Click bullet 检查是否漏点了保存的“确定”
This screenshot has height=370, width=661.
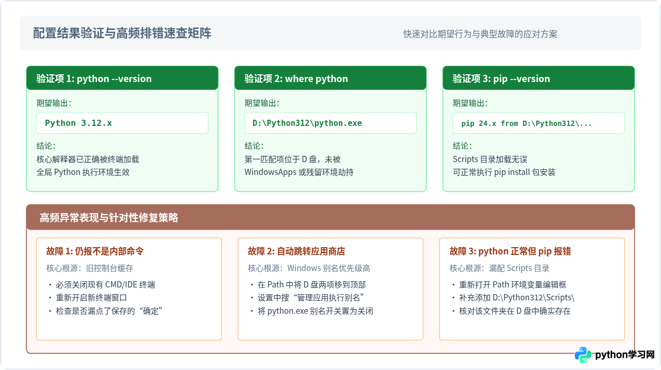(x=105, y=311)
